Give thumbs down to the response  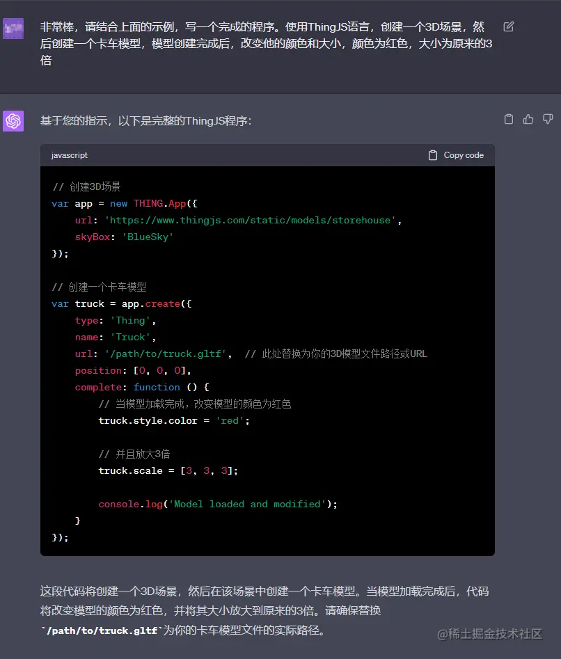tap(548, 120)
